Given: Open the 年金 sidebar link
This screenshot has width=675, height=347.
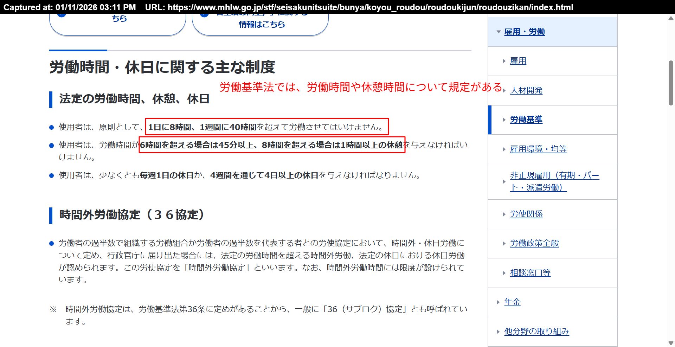Looking at the screenshot, I should click(x=512, y=302).
